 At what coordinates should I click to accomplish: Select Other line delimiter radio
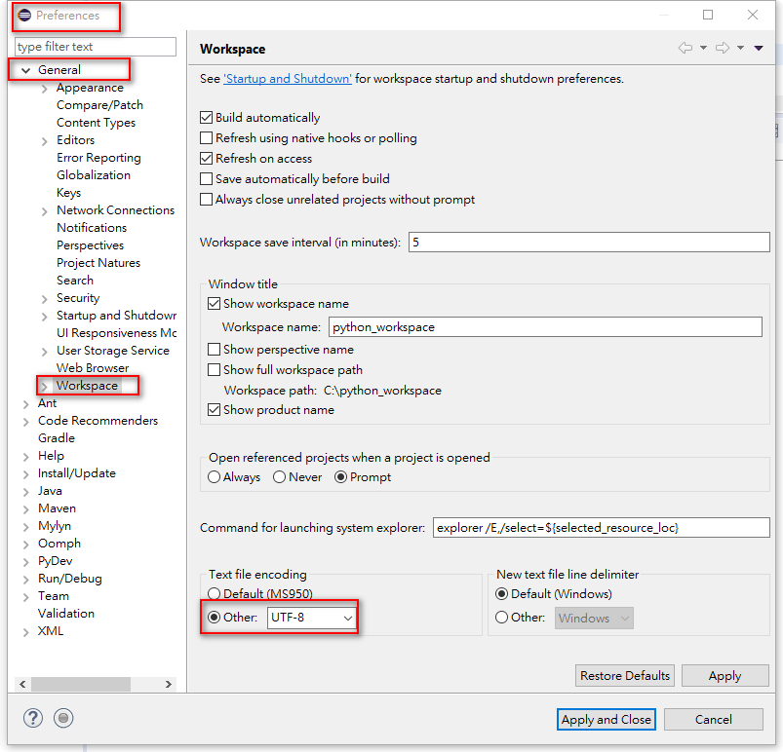501,618
